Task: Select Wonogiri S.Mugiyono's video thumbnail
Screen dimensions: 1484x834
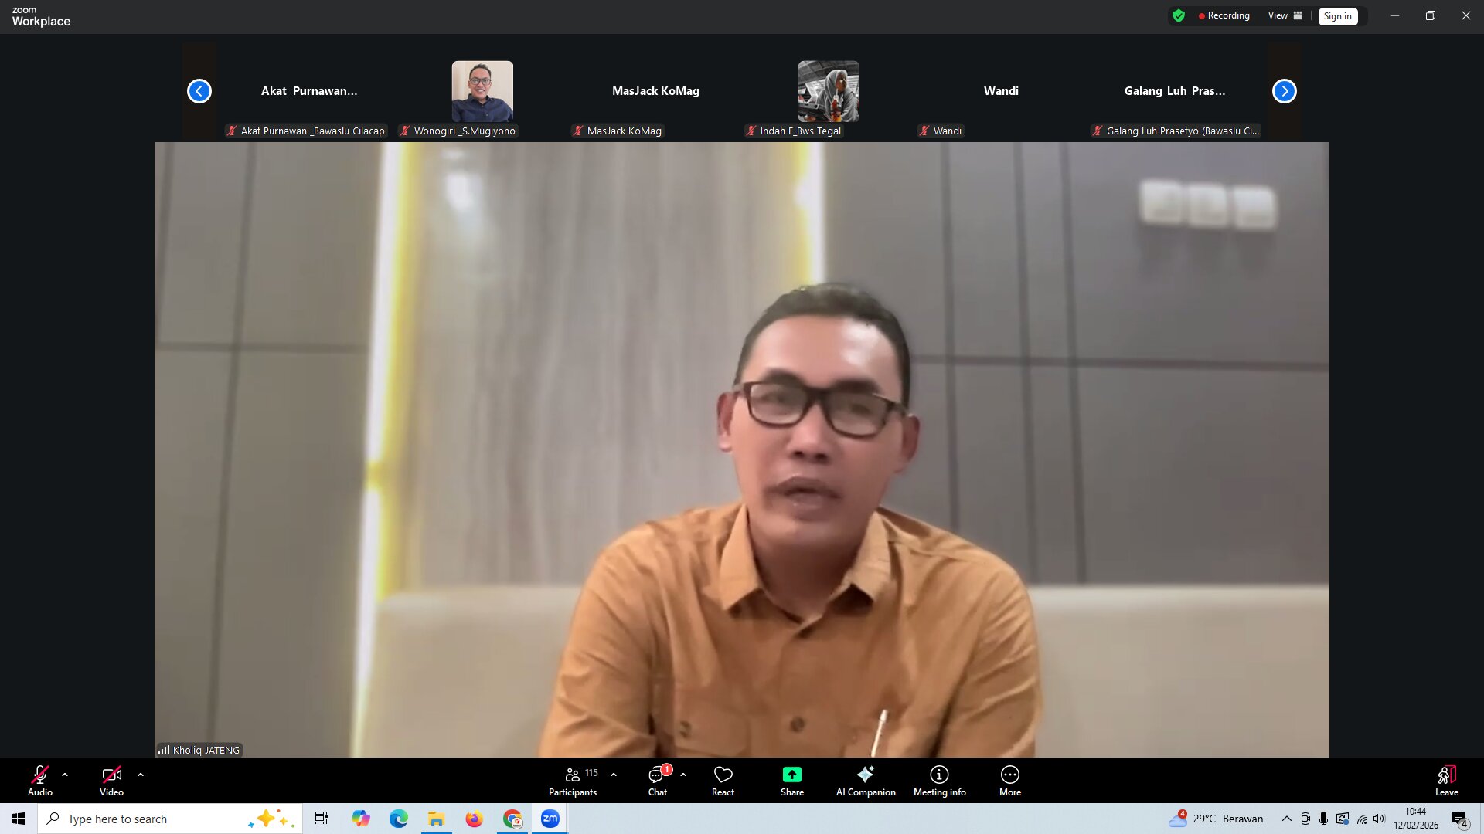Action: coord(482,90)
